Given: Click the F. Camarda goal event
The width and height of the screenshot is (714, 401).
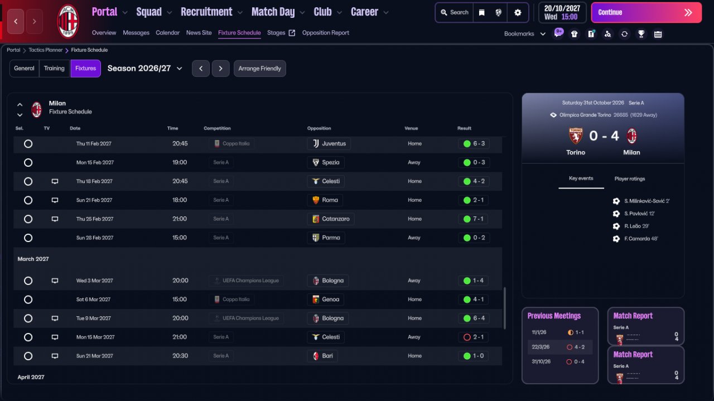Looking at the screenshot, I should click(636, 239).
